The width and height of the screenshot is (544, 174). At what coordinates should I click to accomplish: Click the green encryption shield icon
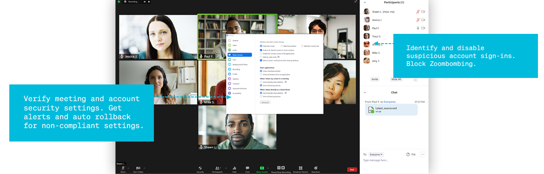[x=119, y=2]
